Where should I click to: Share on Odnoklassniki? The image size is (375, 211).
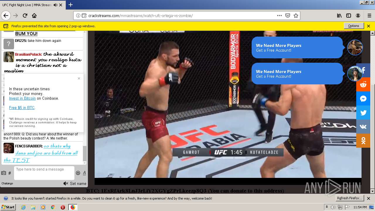363,141
